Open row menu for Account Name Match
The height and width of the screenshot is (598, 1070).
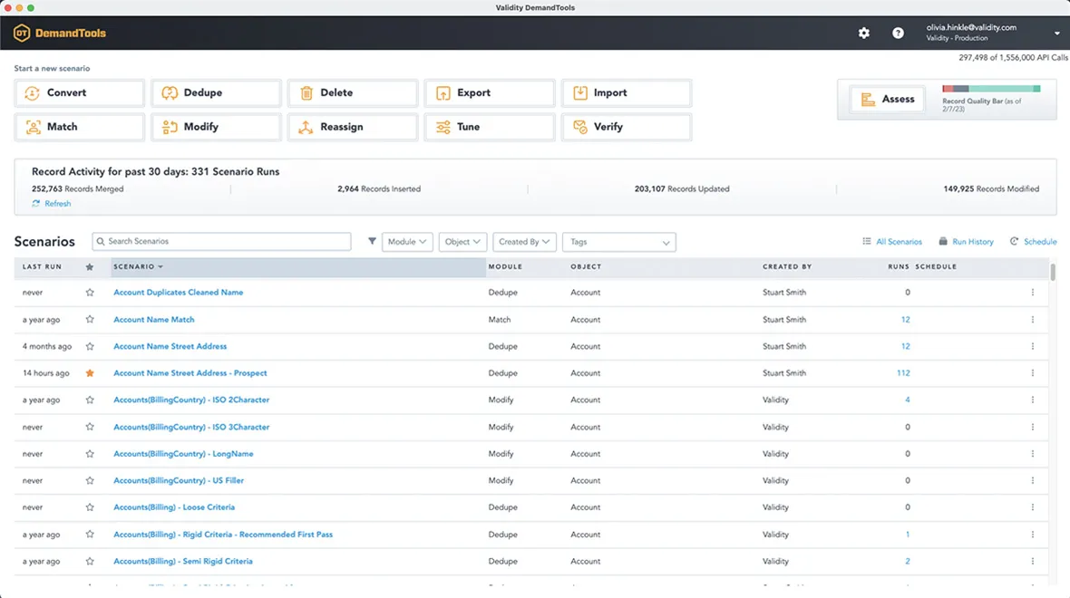coord(1033,320)
